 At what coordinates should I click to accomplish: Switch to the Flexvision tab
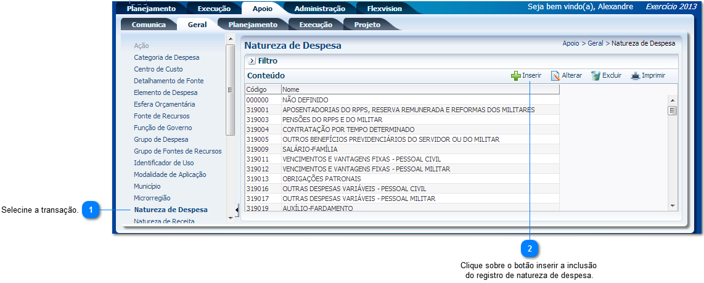click(x=384, y=9)
